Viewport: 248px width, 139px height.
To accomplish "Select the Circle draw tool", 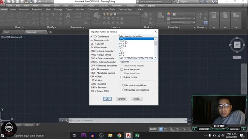I will pos(19,17).
